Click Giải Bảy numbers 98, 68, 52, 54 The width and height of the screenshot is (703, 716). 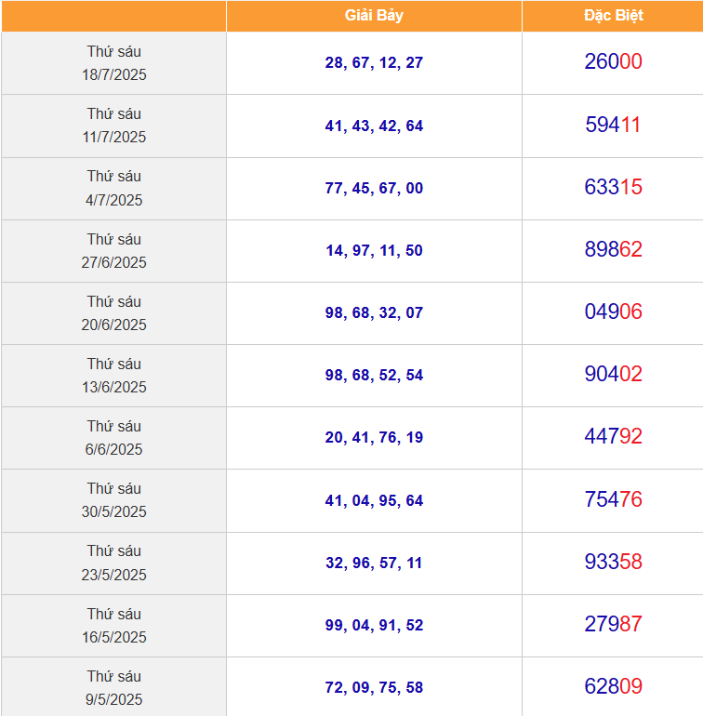374,375
